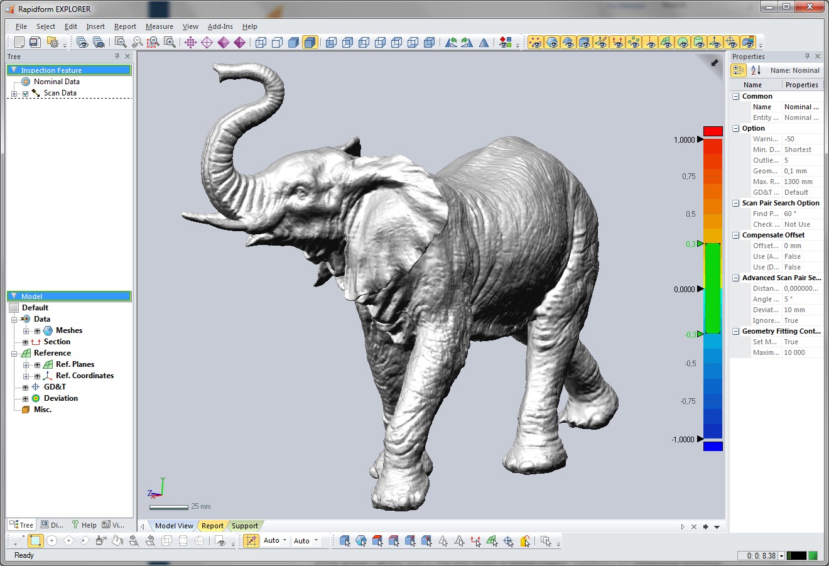The image size is (829, 566).
Task: Open the Help tab at bottom of Tree panel
Action: (84, 525)
